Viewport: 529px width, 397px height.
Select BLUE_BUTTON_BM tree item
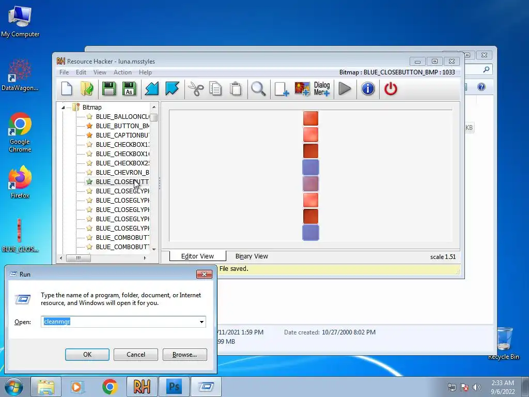click(x=122, y=126)
